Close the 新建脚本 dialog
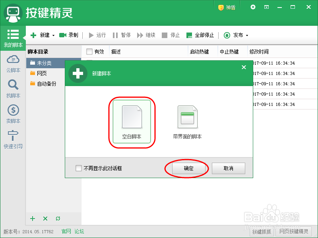The image size is (318, 238). pos(244,67)
